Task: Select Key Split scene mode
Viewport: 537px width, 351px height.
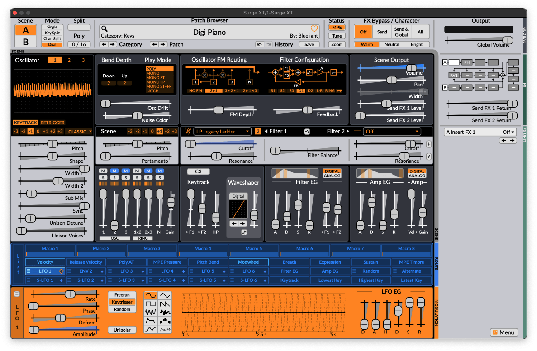Action: (x=52, y=33)
